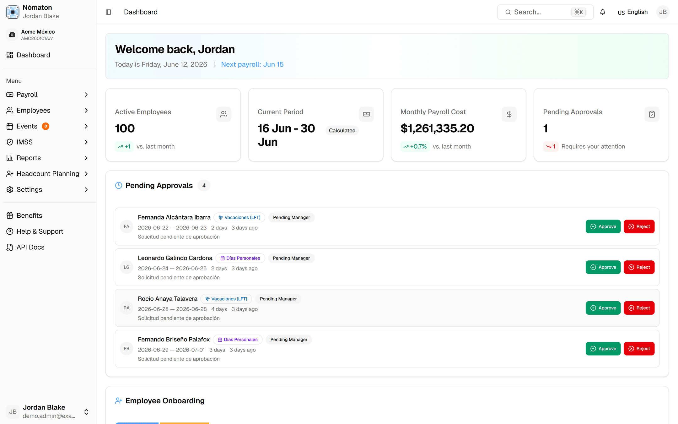Screen dimensions: 678x424
Task: Click the Pending Approvals clipboard icon
Action: click(652, 114)
